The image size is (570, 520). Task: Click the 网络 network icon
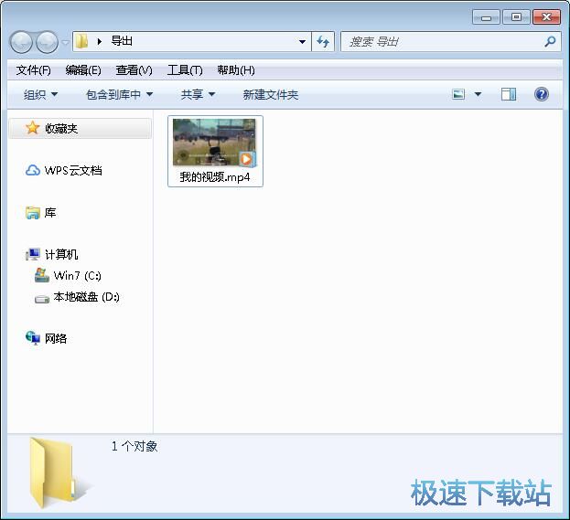(33, 338)
